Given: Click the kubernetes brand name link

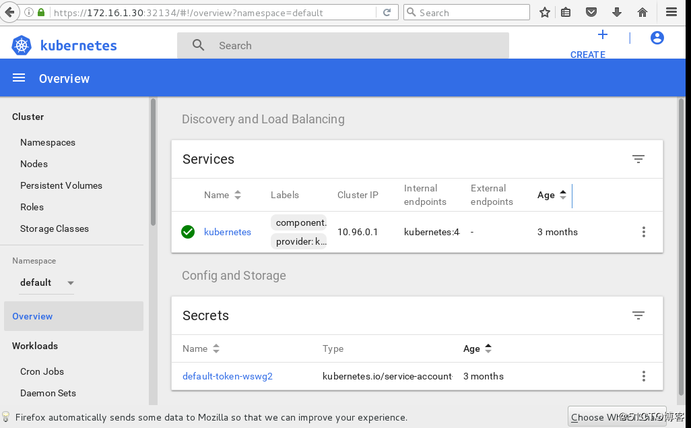Looking at the screenshot, I should tap(78, 45).
